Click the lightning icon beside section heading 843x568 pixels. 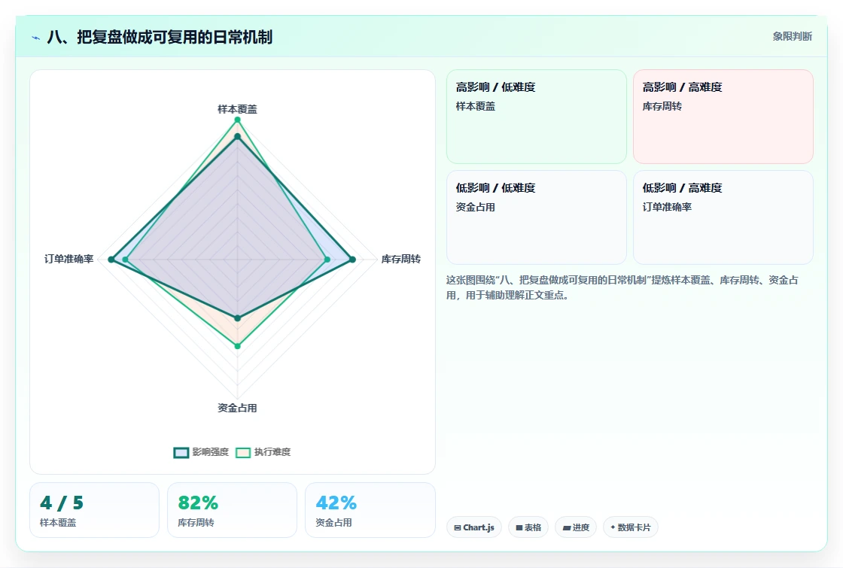(x=36, y=38)
